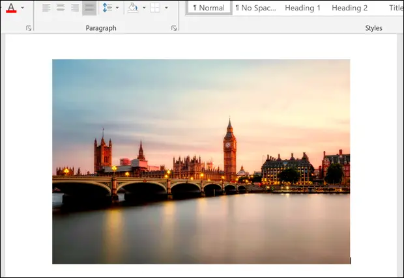Apply the No Spacing style
Screen dimensions: 404x278
[x=255, y=8]
